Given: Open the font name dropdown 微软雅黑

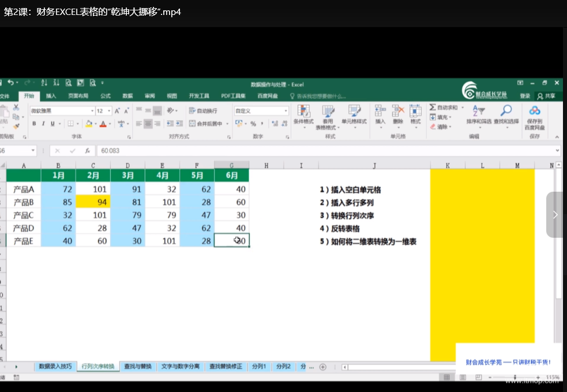Looking at the screenshot, I should (92, 111).
